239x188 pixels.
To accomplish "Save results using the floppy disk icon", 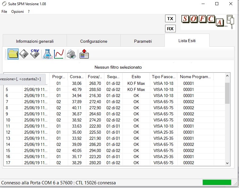I will pos(24,54).
